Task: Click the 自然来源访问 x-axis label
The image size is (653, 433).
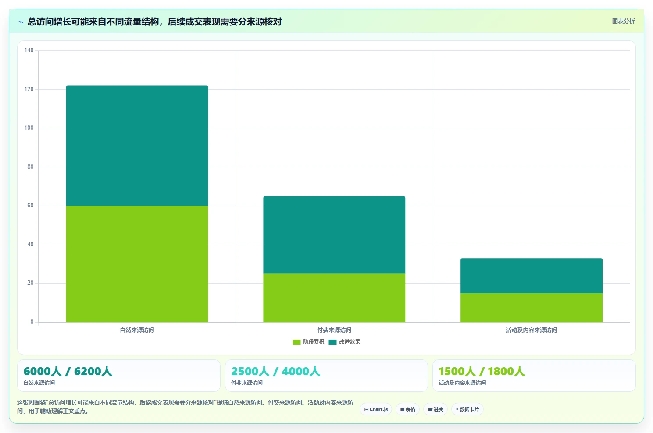Action: coord(137,330)
